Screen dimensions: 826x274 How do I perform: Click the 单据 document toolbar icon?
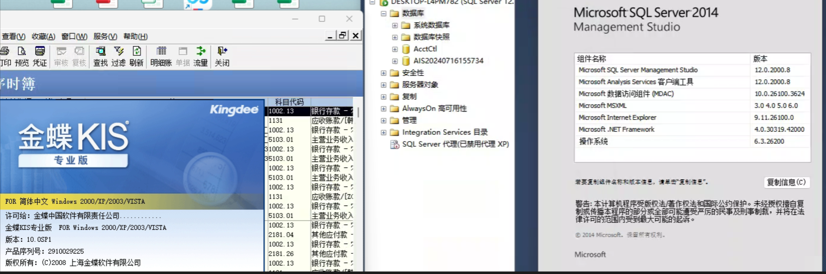click(x=183, y=56)
